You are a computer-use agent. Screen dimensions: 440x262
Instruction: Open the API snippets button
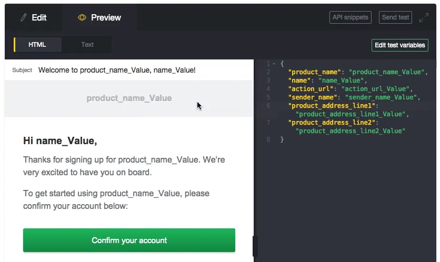pos(350,17)
